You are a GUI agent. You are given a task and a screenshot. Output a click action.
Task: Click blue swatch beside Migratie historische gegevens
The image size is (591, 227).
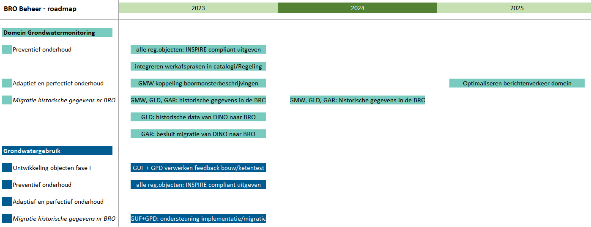[7, 219]
